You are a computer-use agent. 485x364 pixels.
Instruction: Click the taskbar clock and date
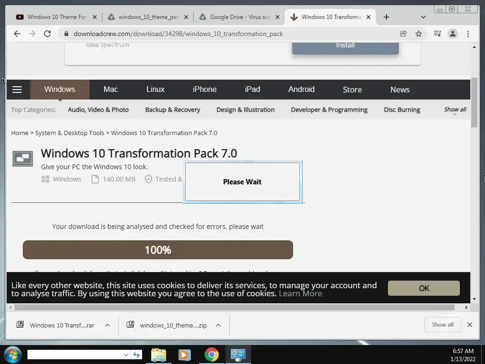[x=463, y=355]
